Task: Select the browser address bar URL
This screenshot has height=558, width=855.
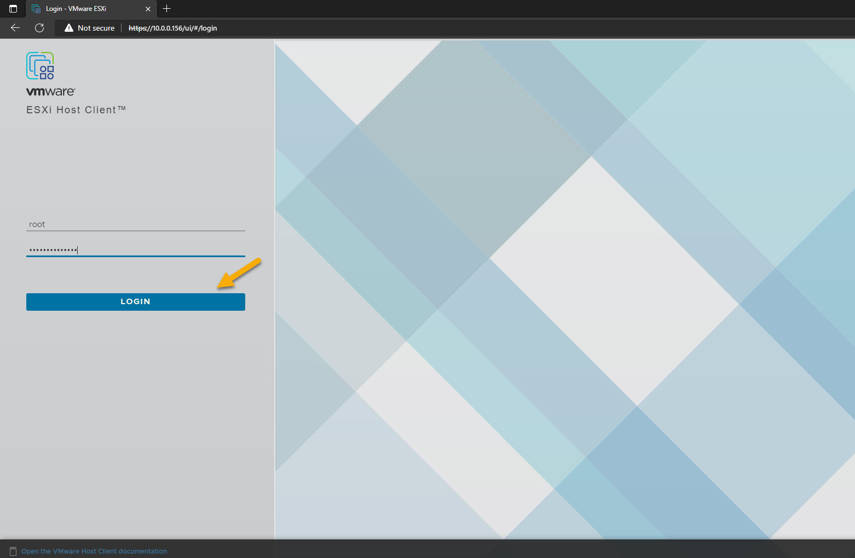Action: click(x=173, y=28)
